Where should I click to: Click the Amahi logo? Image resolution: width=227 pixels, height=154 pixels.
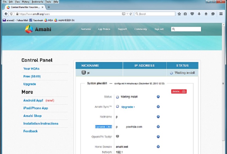point(38,29)
